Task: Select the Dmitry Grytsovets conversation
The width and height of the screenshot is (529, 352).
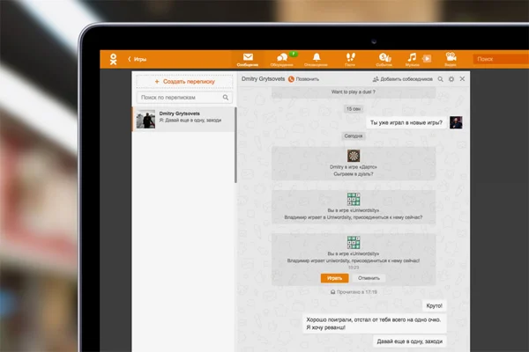Action: [x=183, y=119]
